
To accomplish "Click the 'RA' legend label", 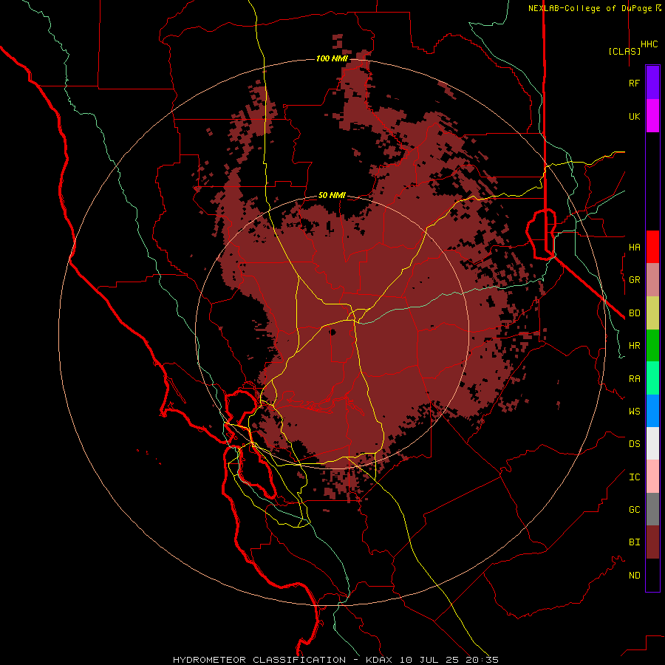I will point(634,379).
